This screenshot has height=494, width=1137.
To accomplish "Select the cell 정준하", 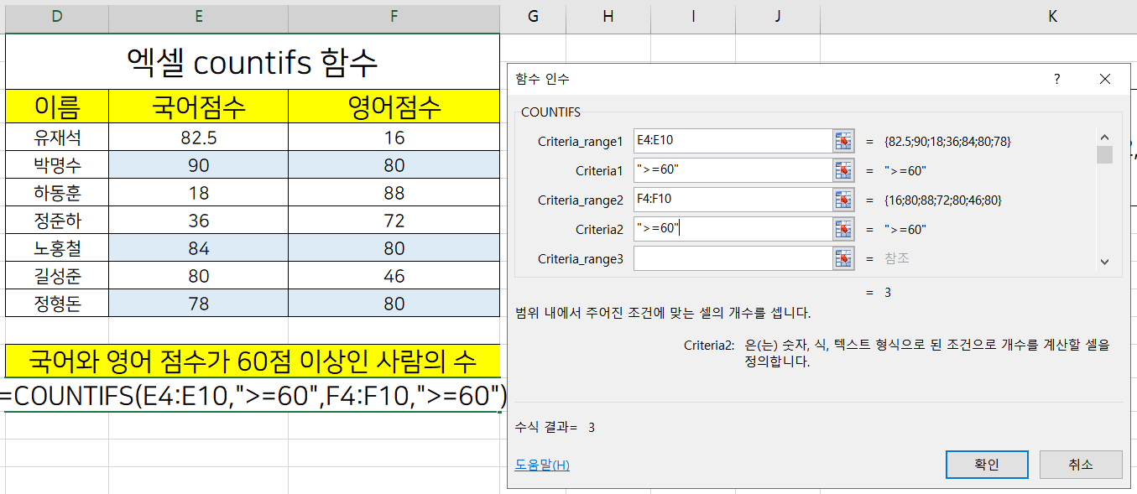I will 57,221.
